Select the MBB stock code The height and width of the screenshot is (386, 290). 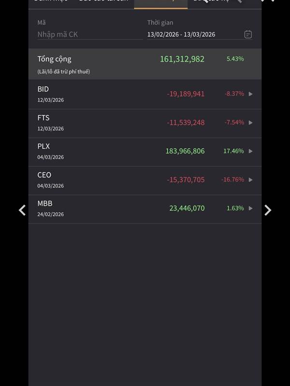[44, 204]
